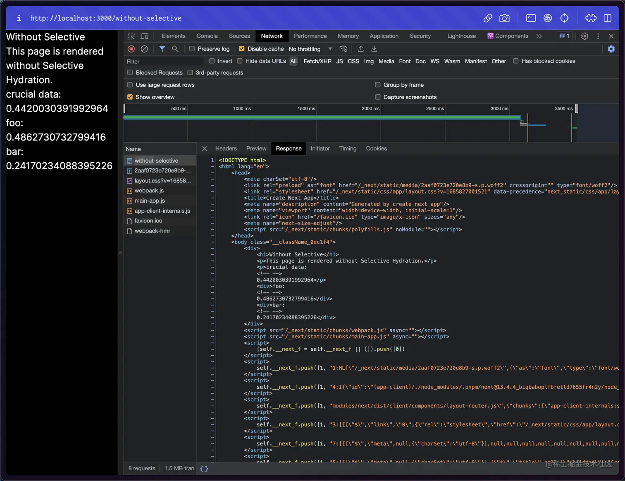Toggle the device toolbar icon
This screenshot has height=481, width=625.
[x=145, y=36]
